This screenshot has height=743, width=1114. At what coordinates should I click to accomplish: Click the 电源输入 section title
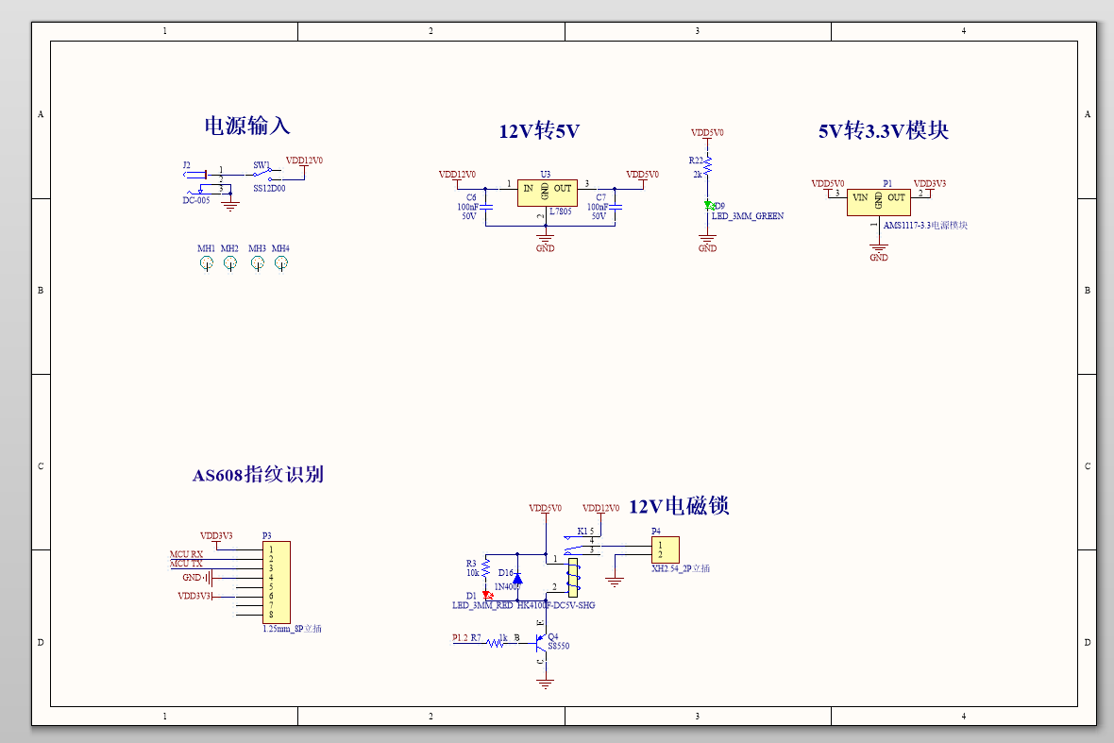pyautogui.click(x=247, y=124)
